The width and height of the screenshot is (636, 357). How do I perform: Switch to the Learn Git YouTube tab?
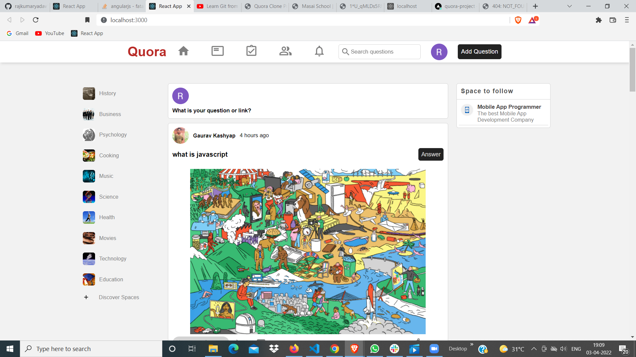(x=218, y=6)
